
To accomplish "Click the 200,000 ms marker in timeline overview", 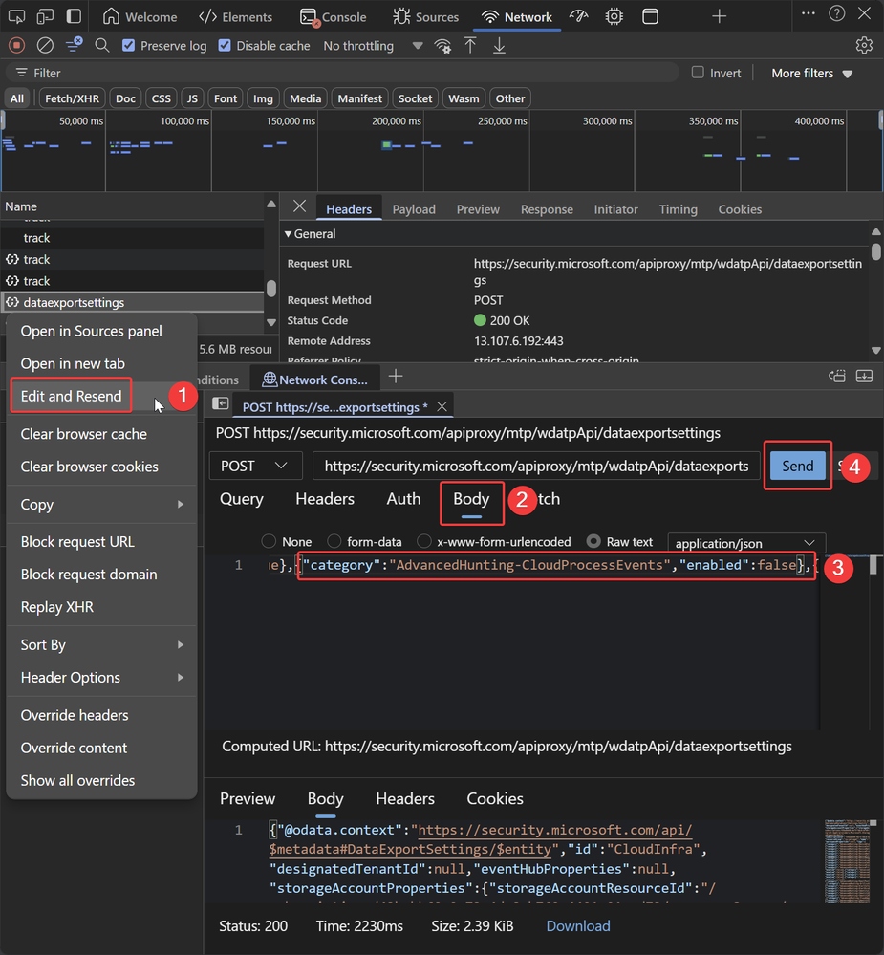I will coord(396,121).
